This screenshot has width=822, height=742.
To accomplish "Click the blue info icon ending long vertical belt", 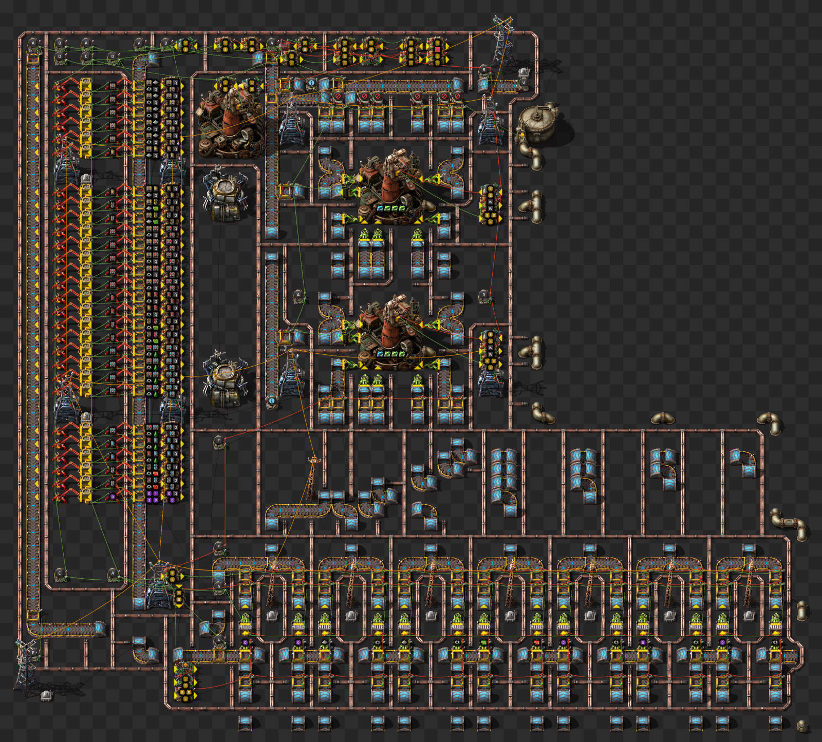I will (272, 400).
